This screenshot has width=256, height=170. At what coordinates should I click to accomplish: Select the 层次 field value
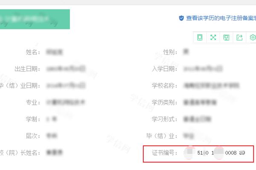52,136
